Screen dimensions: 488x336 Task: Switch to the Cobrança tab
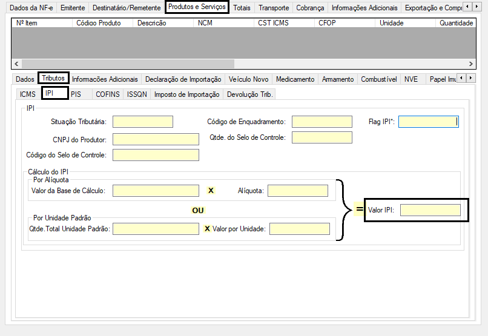[310, 8]
